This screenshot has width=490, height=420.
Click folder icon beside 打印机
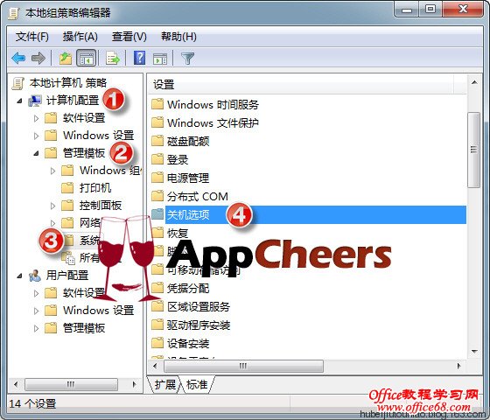pyautogui.click(x=67, y=188)
